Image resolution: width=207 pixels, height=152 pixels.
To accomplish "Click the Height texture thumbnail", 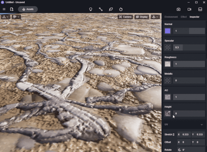I will [x=168, y=113].
